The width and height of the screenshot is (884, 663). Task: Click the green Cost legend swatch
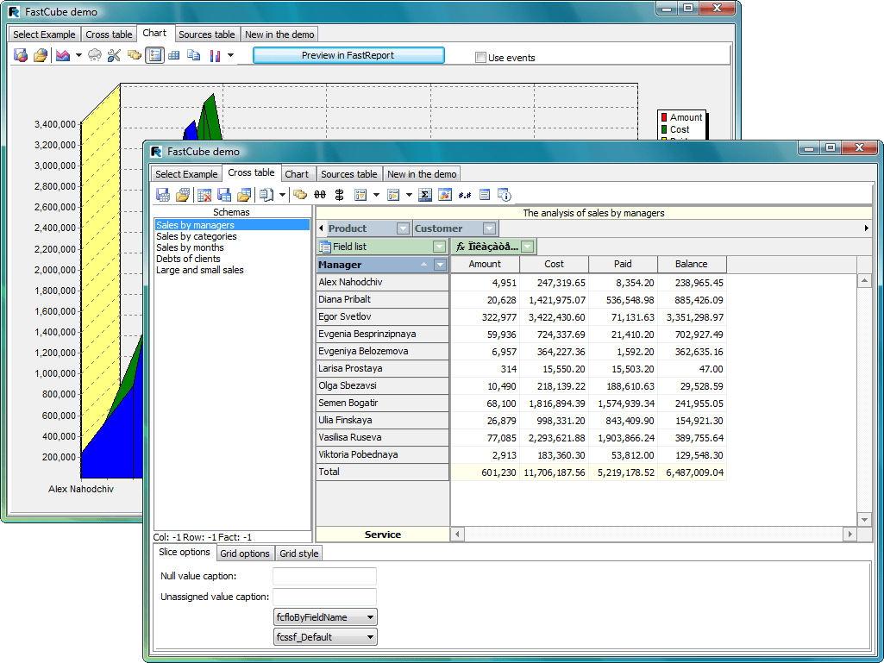664,129
